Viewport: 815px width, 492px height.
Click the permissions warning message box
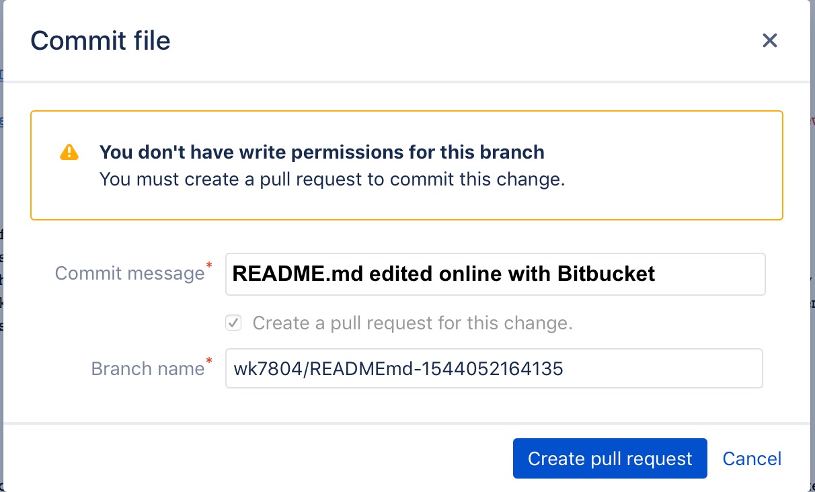(406, 165)
